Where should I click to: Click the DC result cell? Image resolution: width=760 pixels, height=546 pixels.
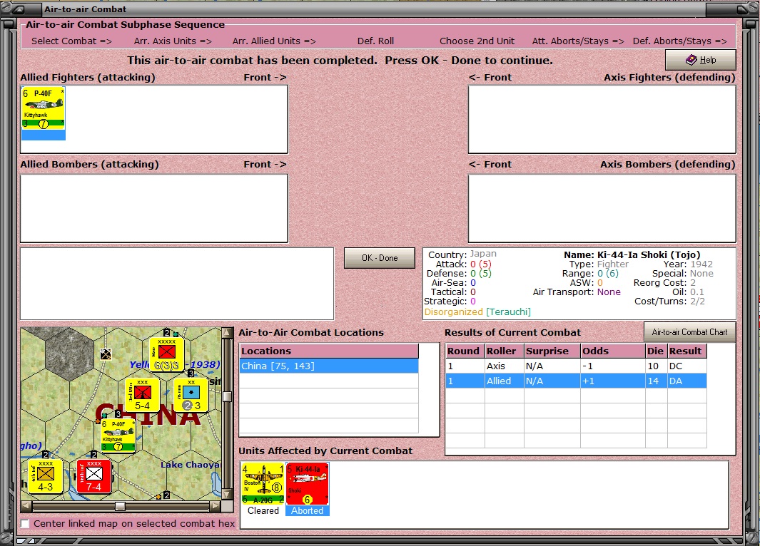(686, 366)
